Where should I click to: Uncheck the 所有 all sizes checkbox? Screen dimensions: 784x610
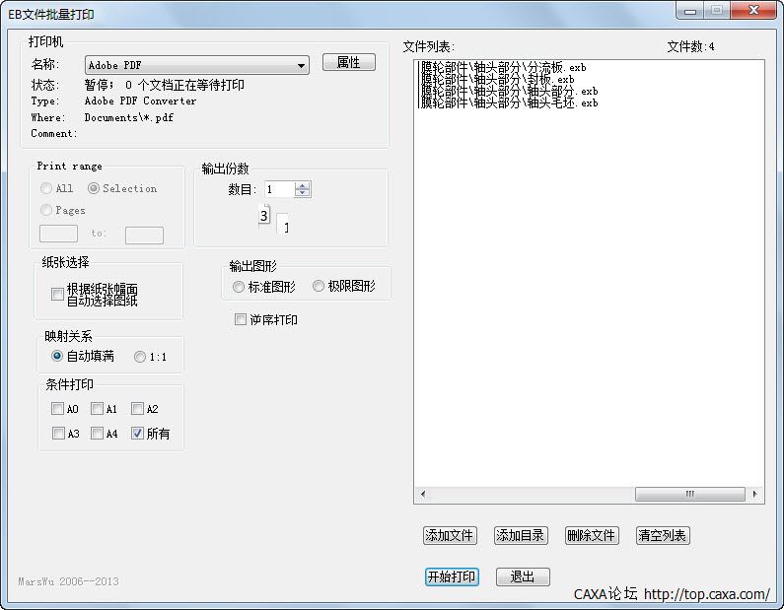[x=138, y=434]
